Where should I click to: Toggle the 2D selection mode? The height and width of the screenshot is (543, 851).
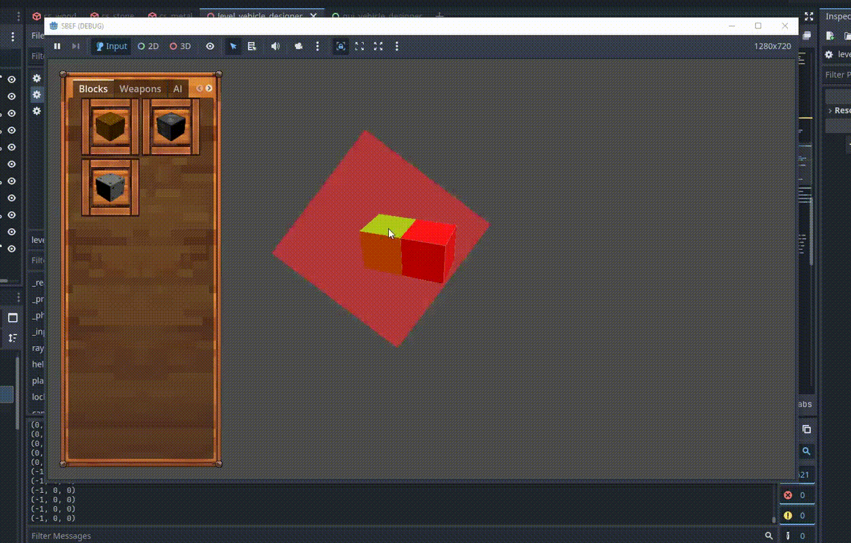tap(148, 46)
